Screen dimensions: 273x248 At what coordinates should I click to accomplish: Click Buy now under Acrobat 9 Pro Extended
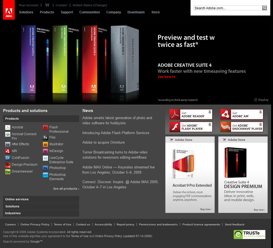206,209
